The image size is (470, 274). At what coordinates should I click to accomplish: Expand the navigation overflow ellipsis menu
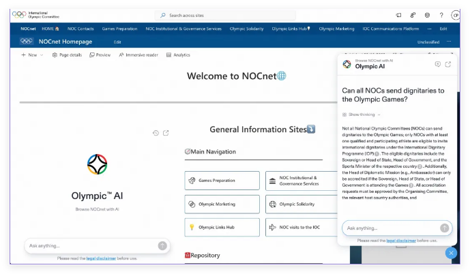[x=429, y=29]
